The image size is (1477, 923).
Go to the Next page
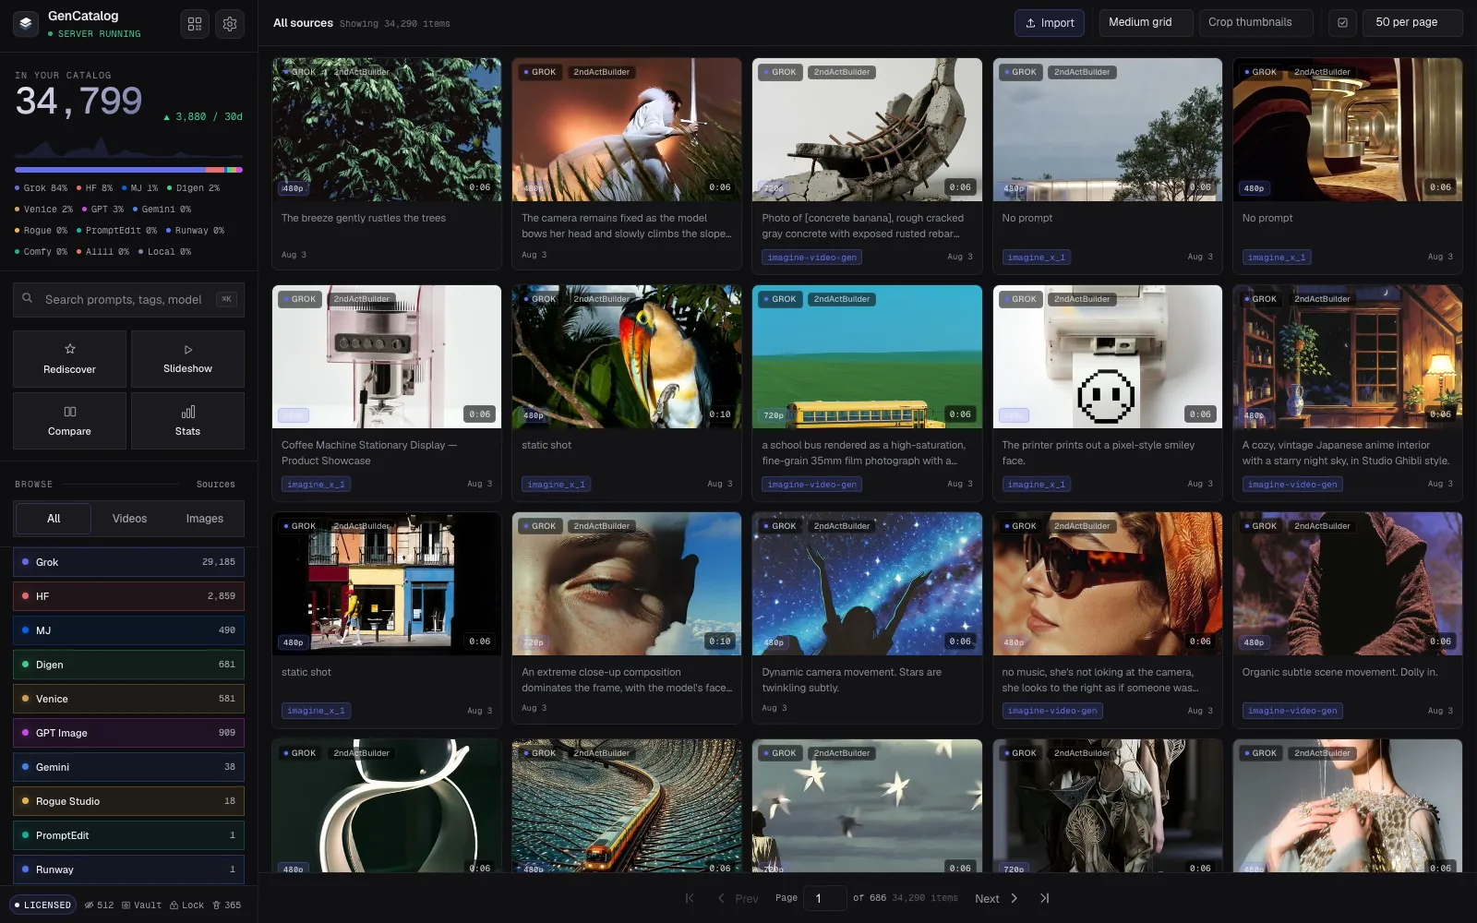pyautogui.click(x=996, y=898)
